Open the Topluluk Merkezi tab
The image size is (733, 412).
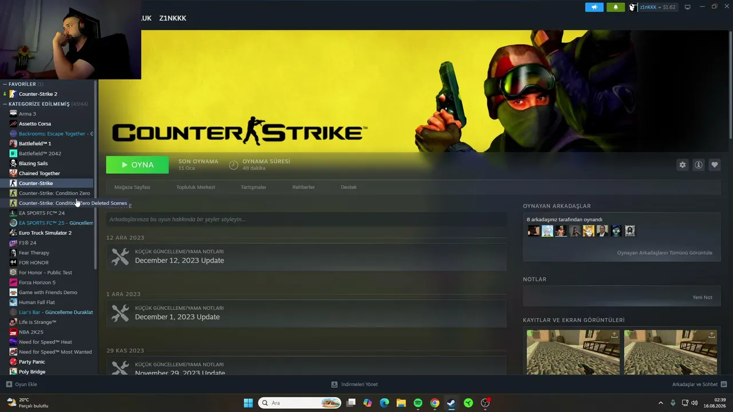(x=196, y=187)
